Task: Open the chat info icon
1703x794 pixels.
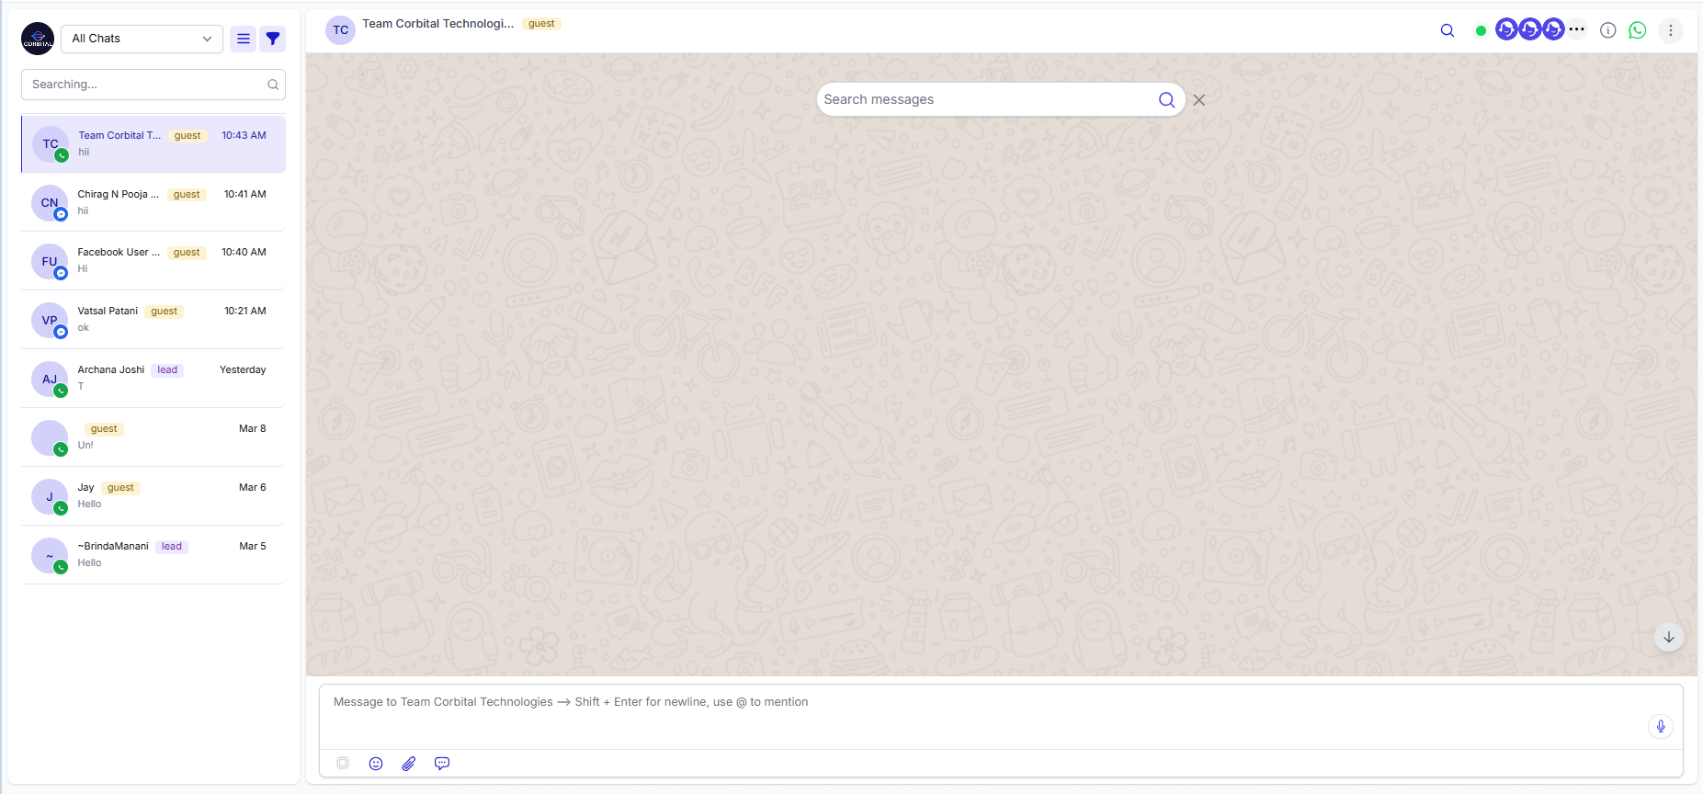Action: click(x=1608, y=30)
